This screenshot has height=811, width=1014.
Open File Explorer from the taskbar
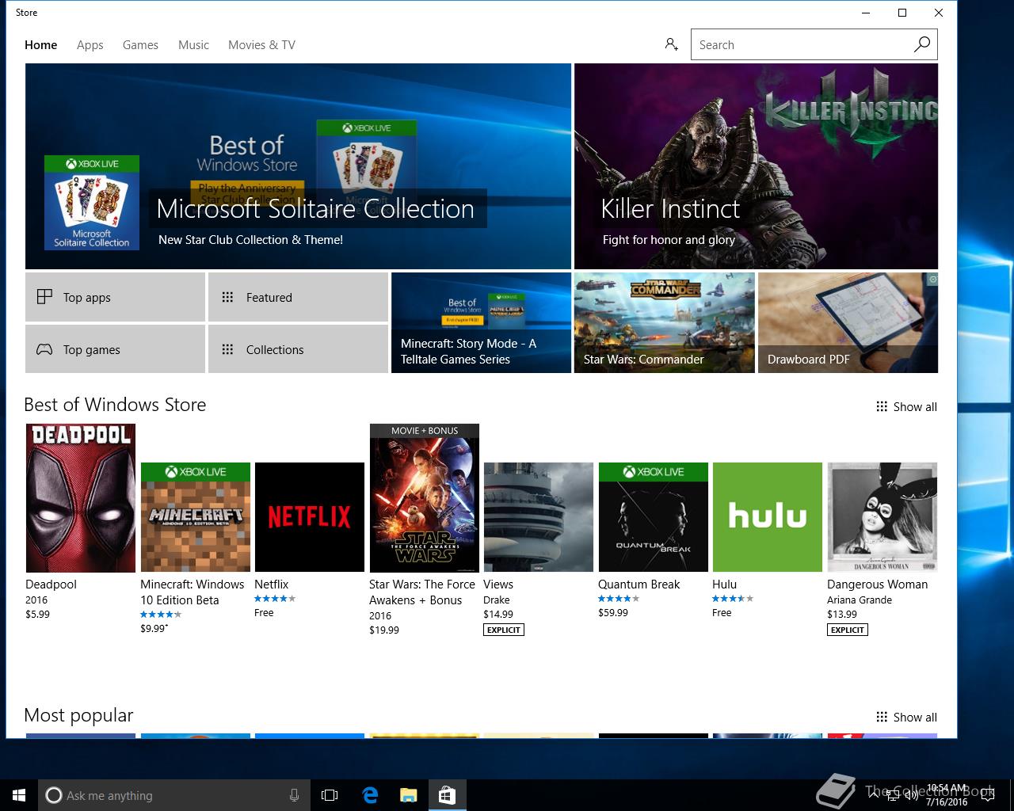(x=408, y=795)
